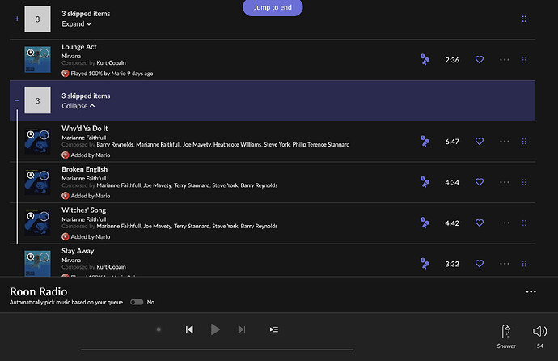Open Stay Away album artwork

pyautogui.click(x=37, y=263)
